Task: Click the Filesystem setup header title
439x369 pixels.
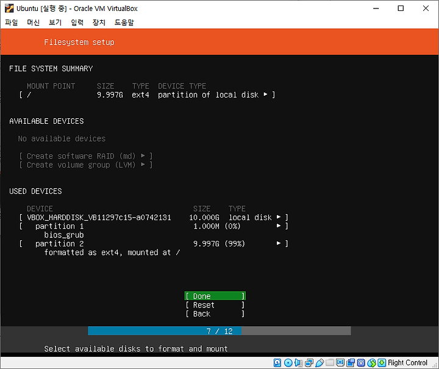Action: click(x=79, y=42)
